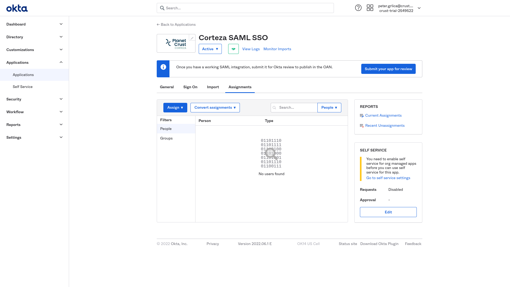Click the help question mark icon
Viewport: 510px width, 287px height.
pyautogui.click(x=358, y=8)
